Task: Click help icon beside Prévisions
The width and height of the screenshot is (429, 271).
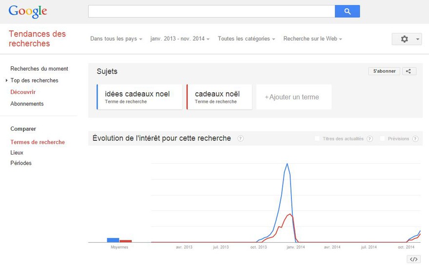Action: (415, 139)
